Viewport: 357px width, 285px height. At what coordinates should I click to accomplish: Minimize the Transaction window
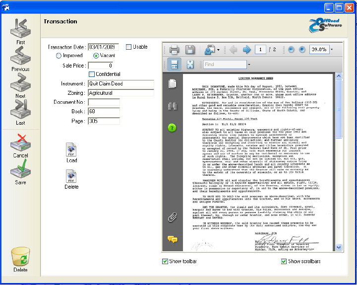click(x=329, y=8)
